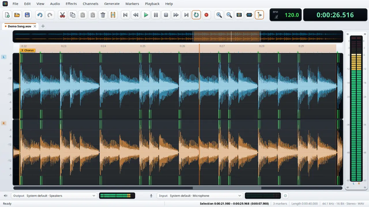
Task: Trim audio to selection with the brackets icon
Action: pyautogui.click(x=113, y=15)
